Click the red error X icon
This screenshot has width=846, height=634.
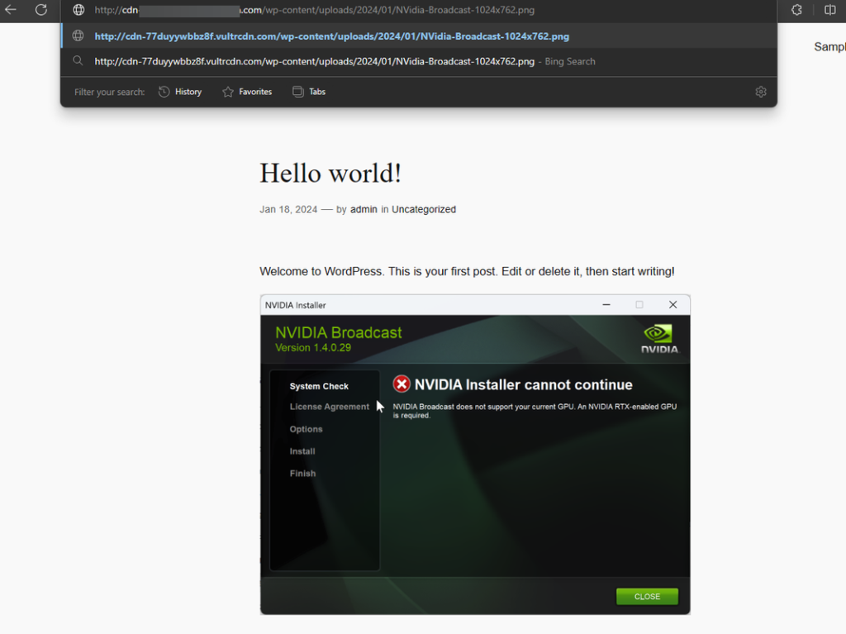pyautogui.click(x=402, y=384)
